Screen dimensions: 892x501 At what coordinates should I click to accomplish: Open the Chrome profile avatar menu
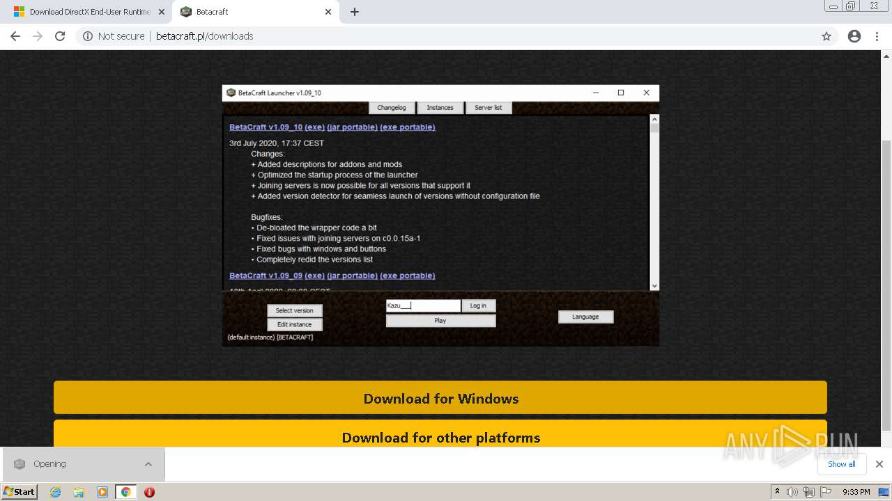[x=854, y=36]
